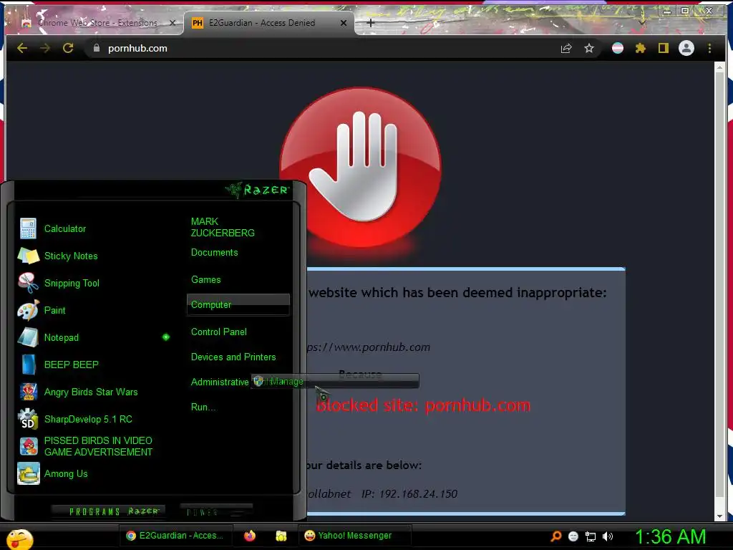Reload the blocked page
Viewport: 733px width, 550px height.
pos(68,48)
